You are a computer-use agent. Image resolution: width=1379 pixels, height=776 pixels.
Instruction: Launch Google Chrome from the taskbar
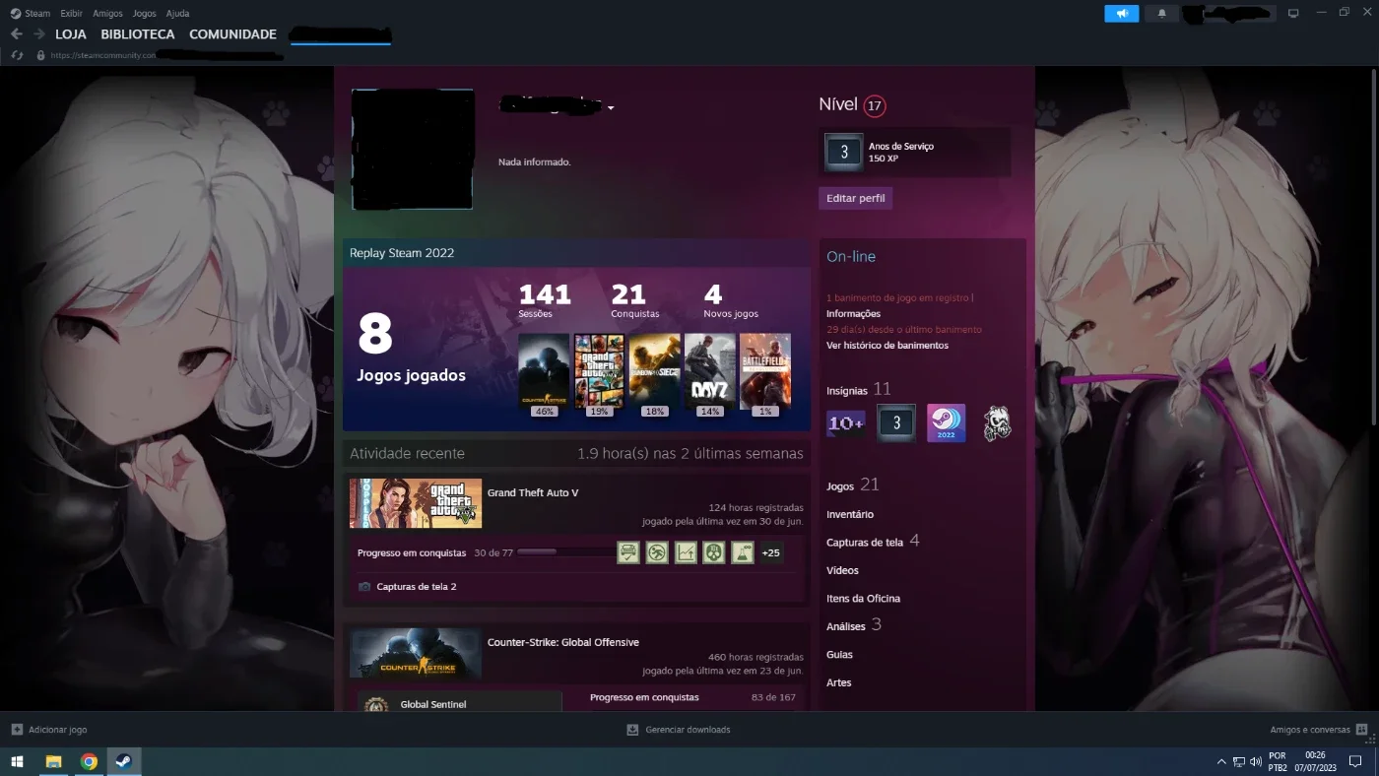click(x=89, y=761)
